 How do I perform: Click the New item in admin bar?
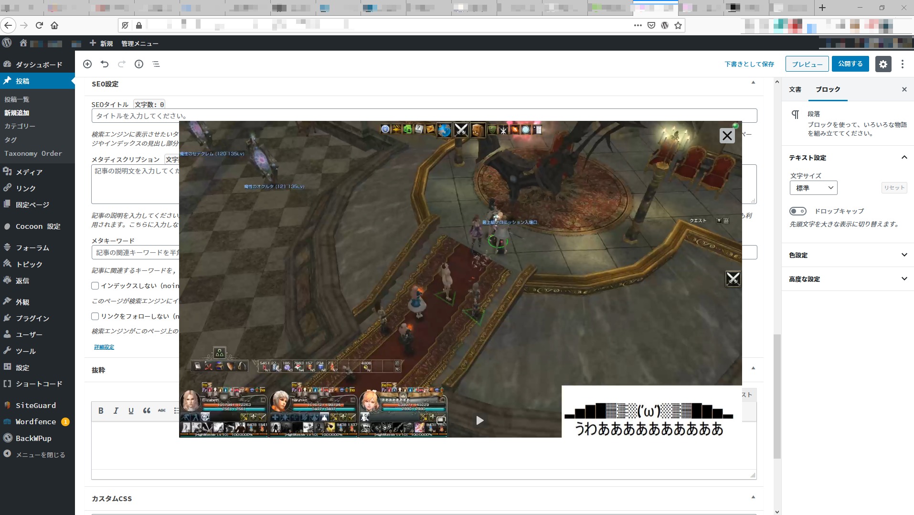pos(101,43)
